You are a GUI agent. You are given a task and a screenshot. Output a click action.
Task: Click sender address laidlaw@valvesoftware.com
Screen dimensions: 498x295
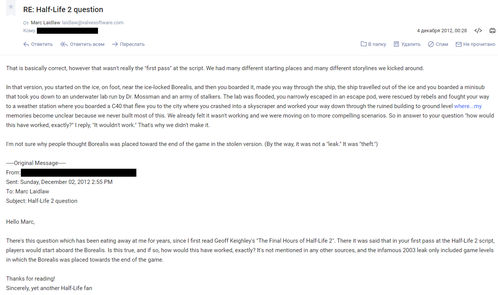pyautogui.click(x=93, y=23)
